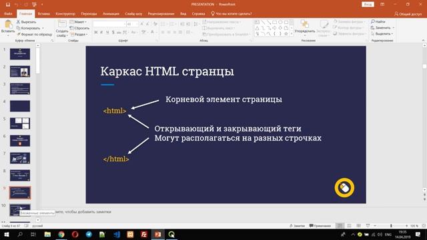Start slideshow from status bar icon
This screenshot has height=240, width=427.
[x=368, y=226]
